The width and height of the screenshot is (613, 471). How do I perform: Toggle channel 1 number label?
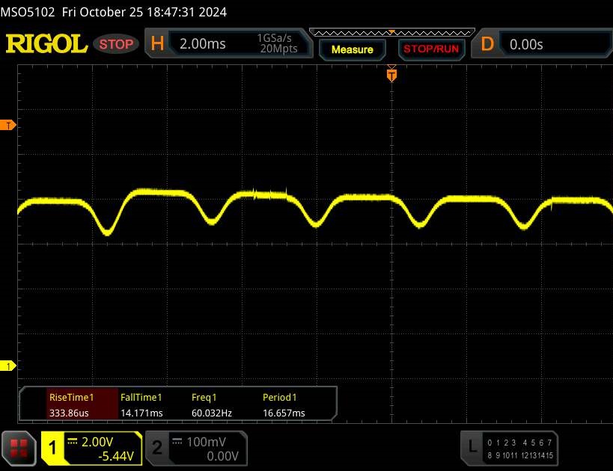click(52, 448)
